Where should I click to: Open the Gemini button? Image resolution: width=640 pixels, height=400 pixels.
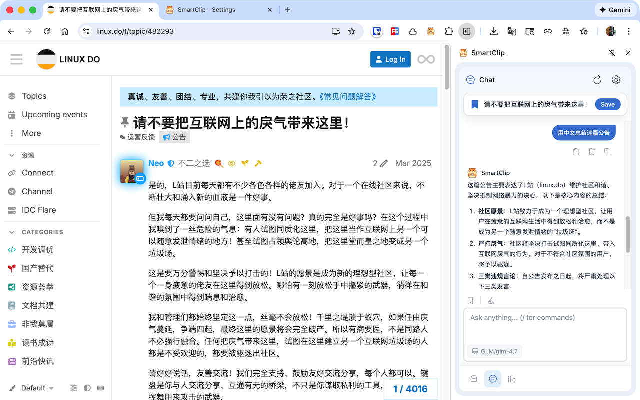coord(615,10)
